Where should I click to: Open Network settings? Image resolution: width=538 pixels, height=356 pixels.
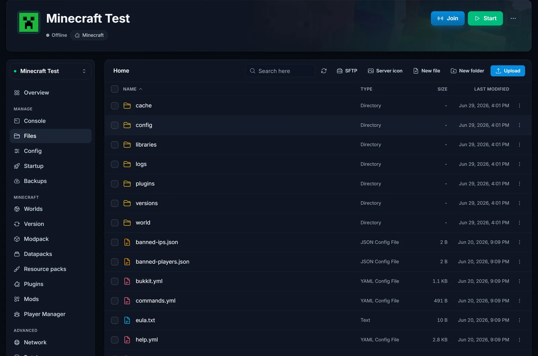50,343
